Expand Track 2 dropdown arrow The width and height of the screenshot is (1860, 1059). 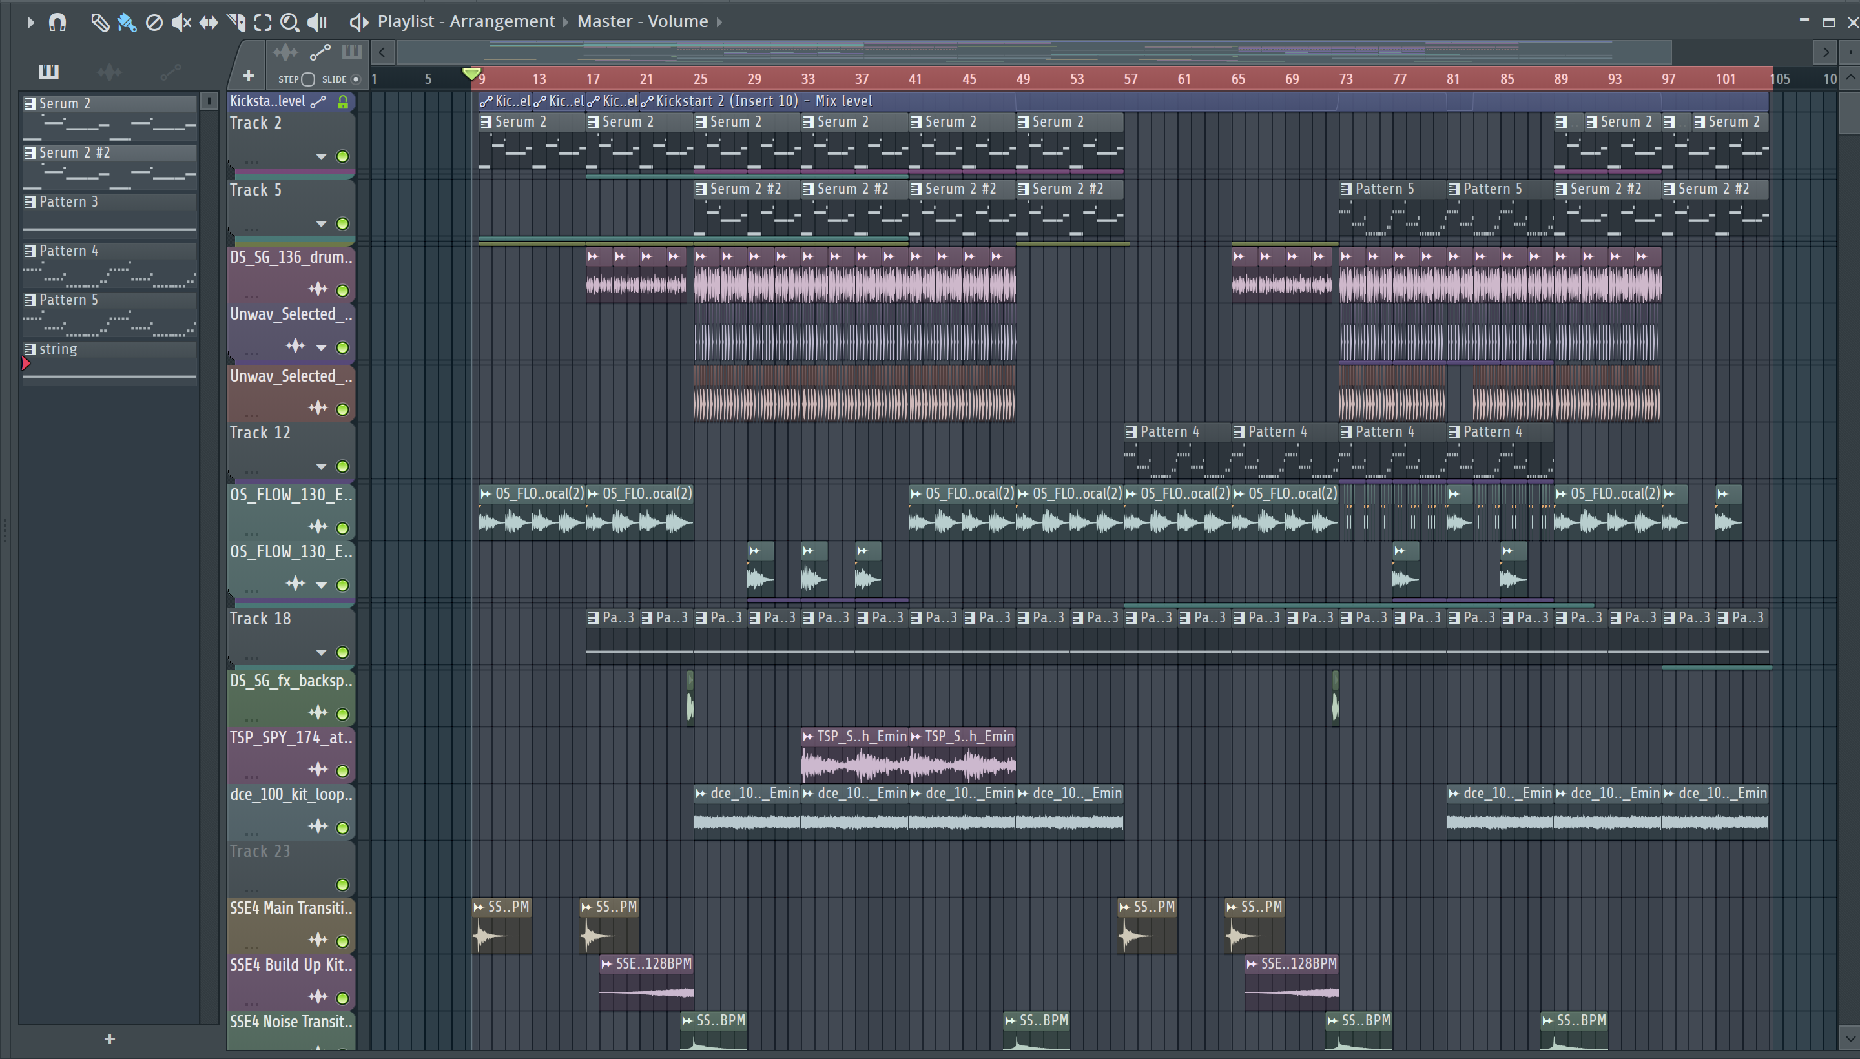click(321, 156)
